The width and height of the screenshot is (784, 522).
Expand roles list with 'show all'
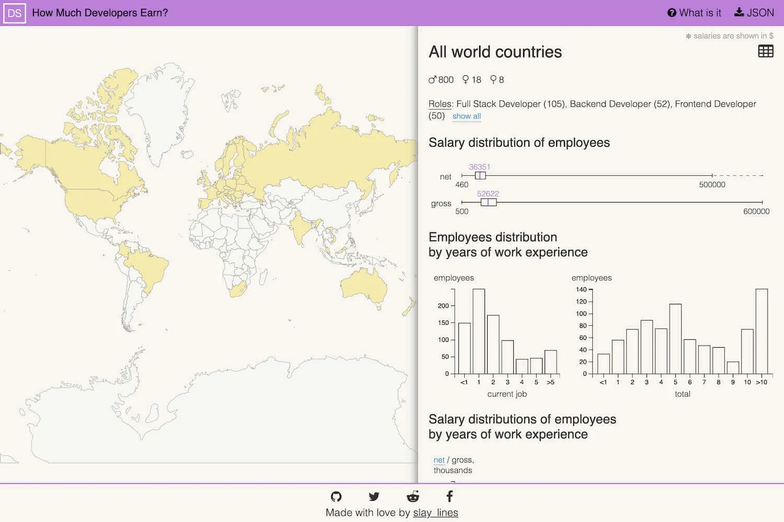(x=466, y=116)
